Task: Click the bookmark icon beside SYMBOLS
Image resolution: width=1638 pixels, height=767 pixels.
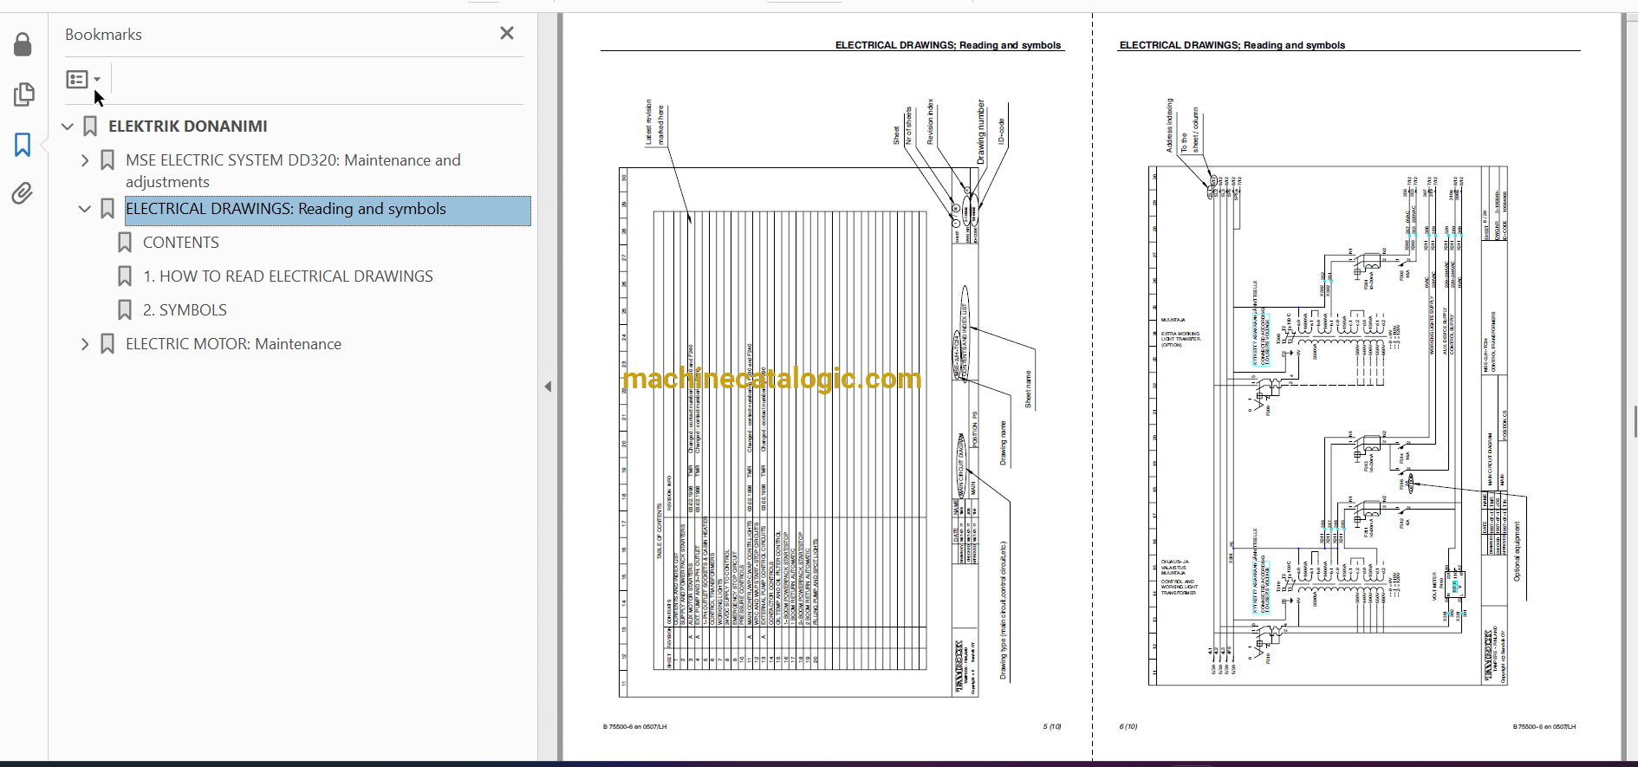Action: 125,310
